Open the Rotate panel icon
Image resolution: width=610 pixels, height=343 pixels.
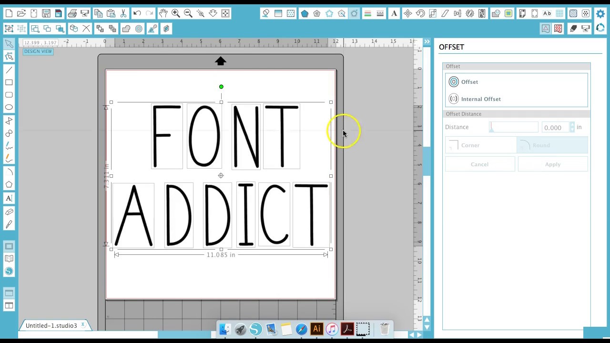pos(420,13)
